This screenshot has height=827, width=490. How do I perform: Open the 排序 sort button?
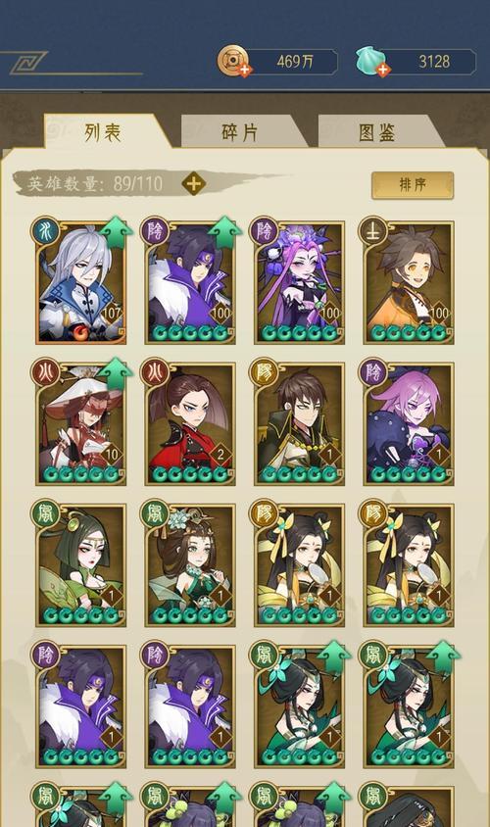pos(413,184)
